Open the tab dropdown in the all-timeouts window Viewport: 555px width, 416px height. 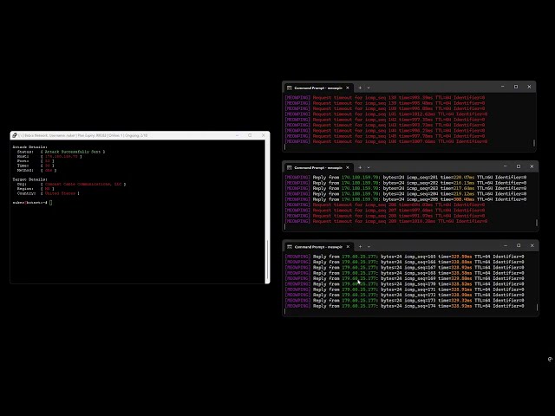point(369,88)
